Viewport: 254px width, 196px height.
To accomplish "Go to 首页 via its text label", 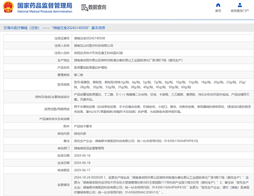I will click(x=218, y=11).
